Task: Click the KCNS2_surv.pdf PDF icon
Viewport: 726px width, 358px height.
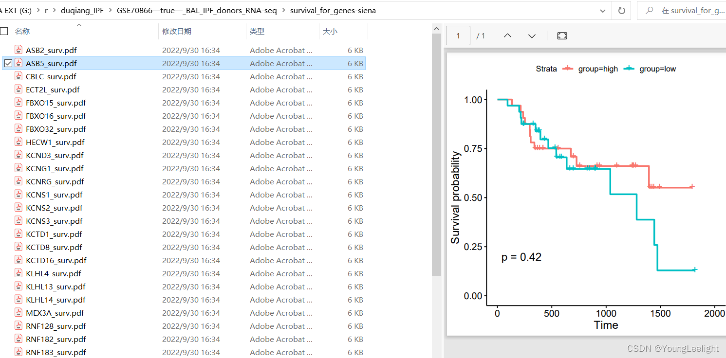Action: 19,208
